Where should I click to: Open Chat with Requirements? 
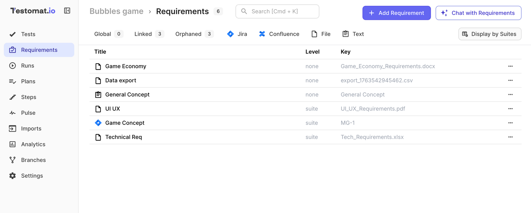click(x=478, y=13)
